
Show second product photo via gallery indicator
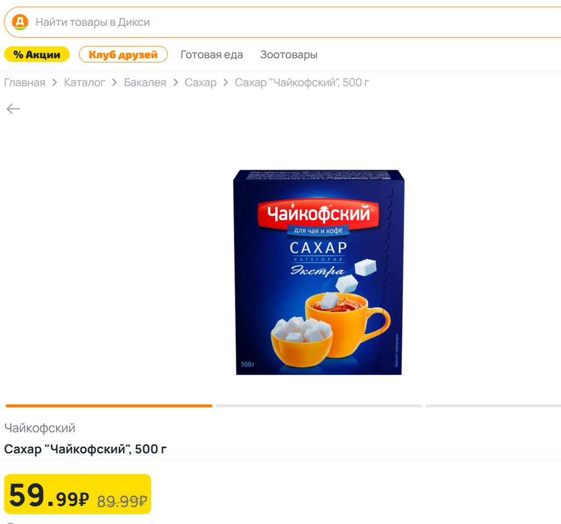tap(319, 406)
